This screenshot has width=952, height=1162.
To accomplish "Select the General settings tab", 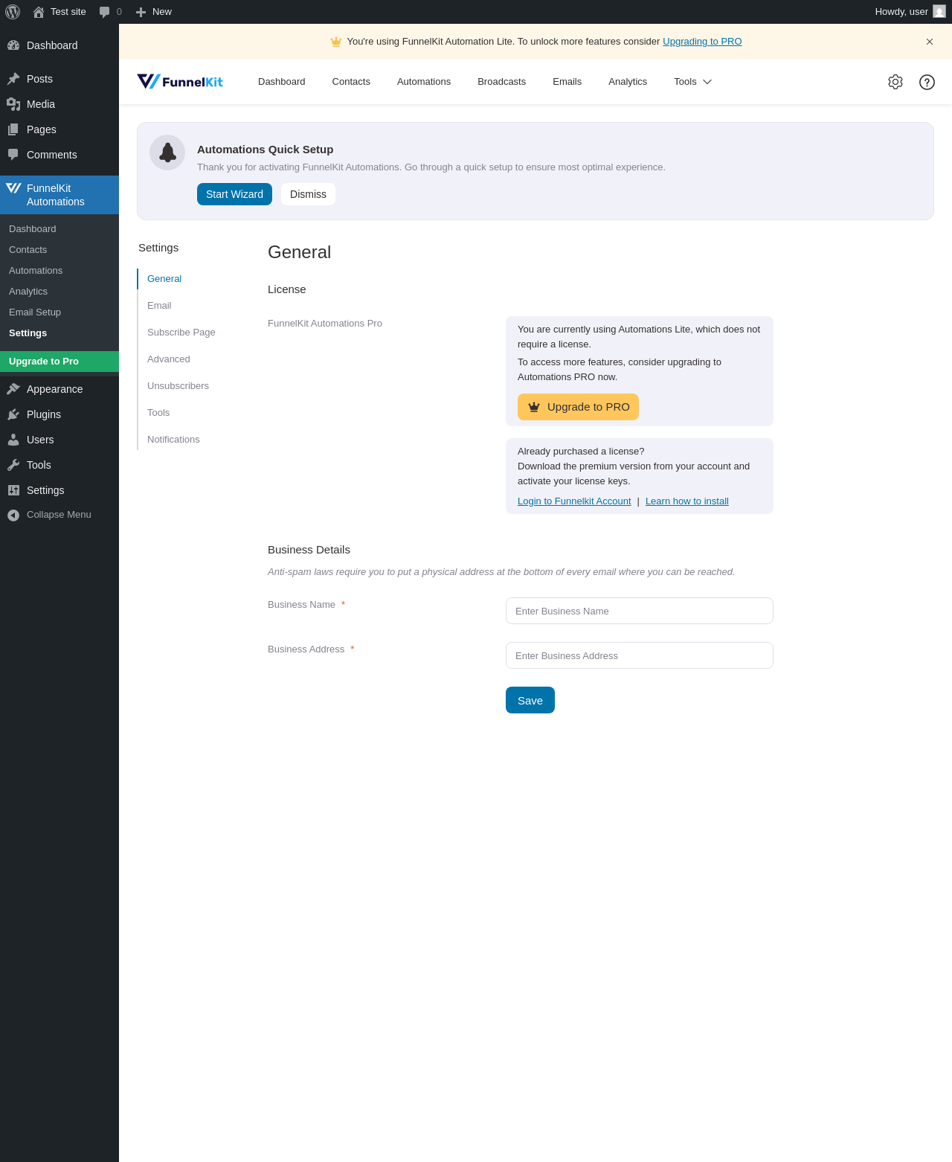I will coord(164,279).
